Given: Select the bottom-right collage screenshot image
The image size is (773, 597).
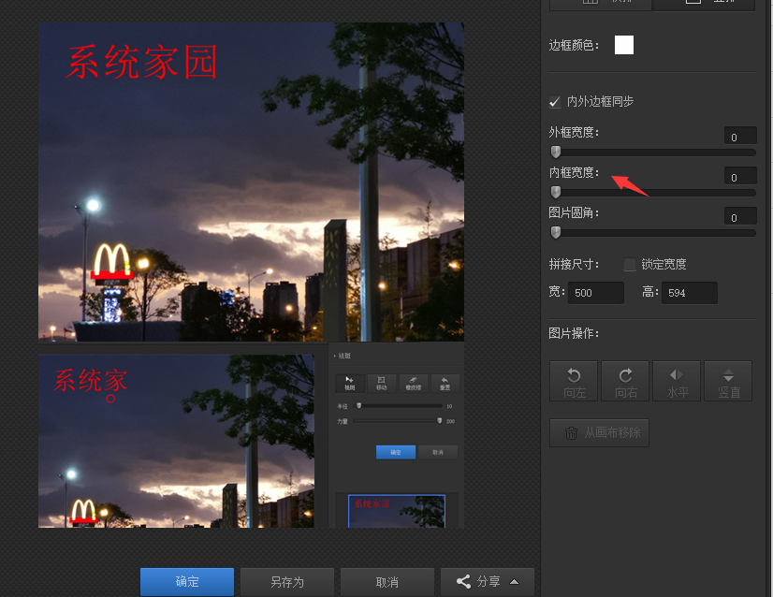Looking at the screenshot, I should coord(397,435).
